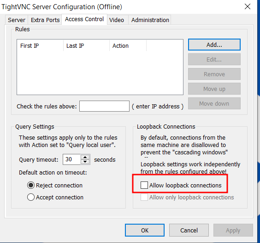
Task: Click the Add... rule button
Action: [x=214, y=45]
